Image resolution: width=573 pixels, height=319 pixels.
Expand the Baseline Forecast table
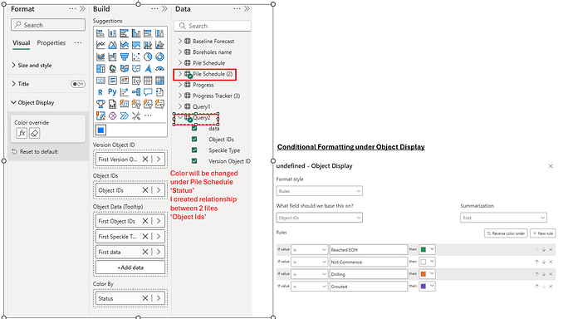pyautogui.click(x=180, y=41)
